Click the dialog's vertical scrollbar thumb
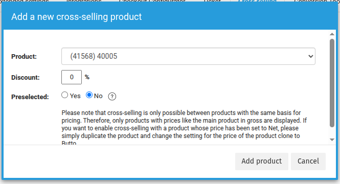This screenshot has width=340, height=184. pyautogui.click(x=332, y=83)
